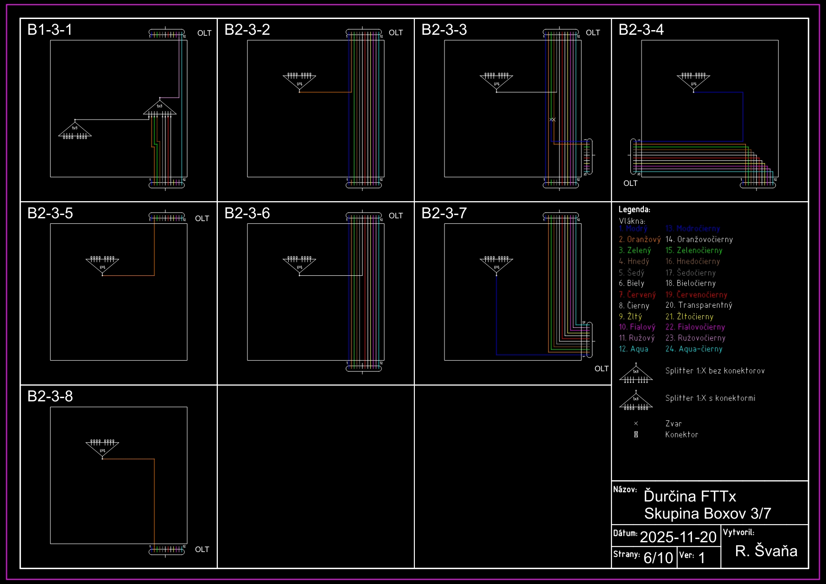Click the splitter symbol in box B2-3-2

[x=299, y=82]
